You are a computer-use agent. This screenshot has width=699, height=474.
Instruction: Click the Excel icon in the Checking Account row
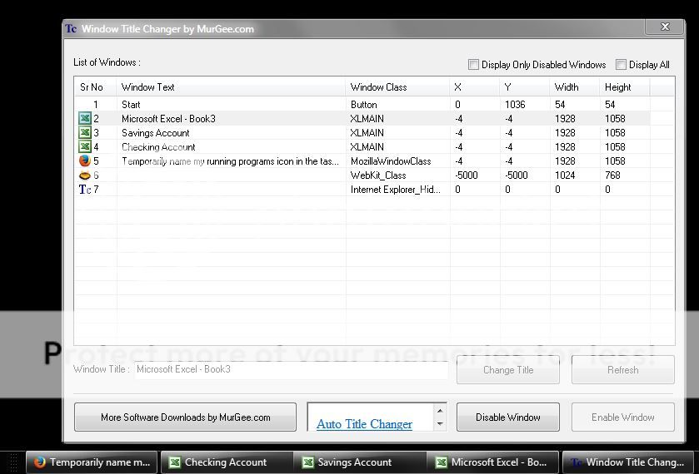tap(85, 147)
